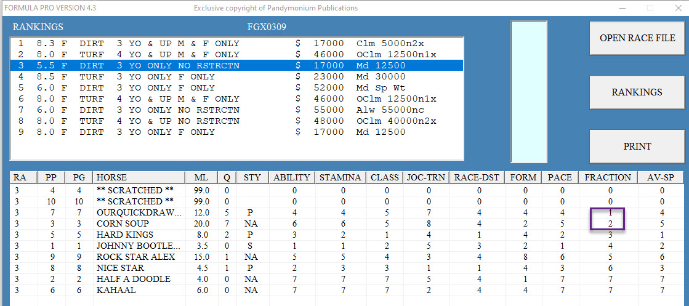
Task: Click the PACE column header
Action: [560, 177]
